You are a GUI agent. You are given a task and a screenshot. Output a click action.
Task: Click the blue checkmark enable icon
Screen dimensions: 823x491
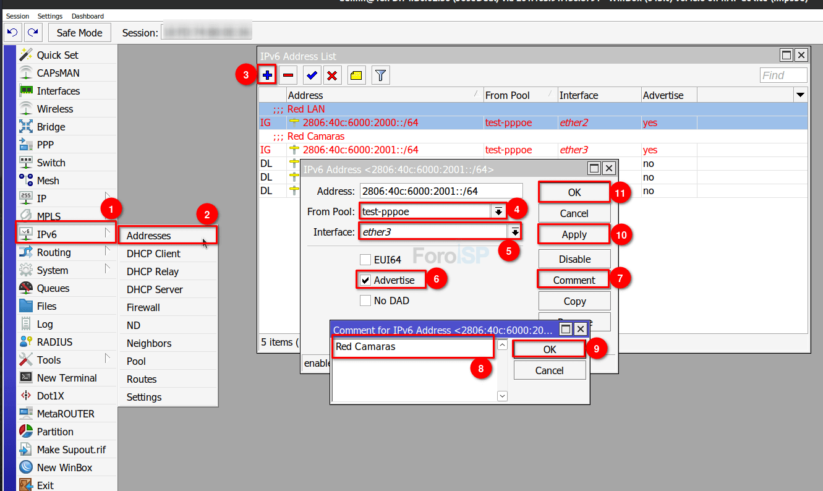(312, 75)
